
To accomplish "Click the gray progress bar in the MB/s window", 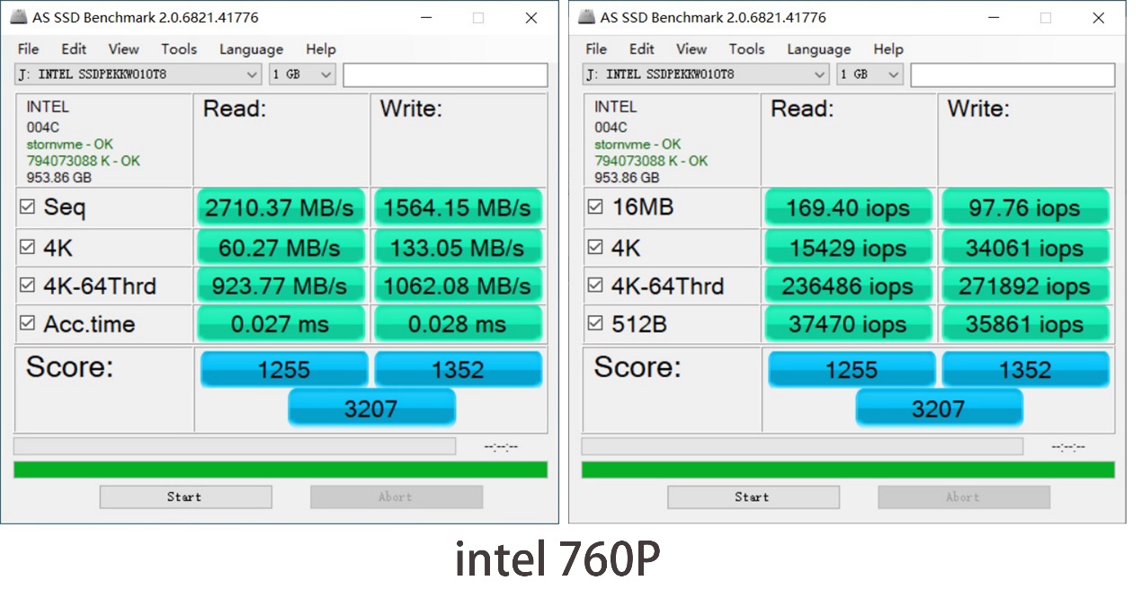I will (235, 446).
